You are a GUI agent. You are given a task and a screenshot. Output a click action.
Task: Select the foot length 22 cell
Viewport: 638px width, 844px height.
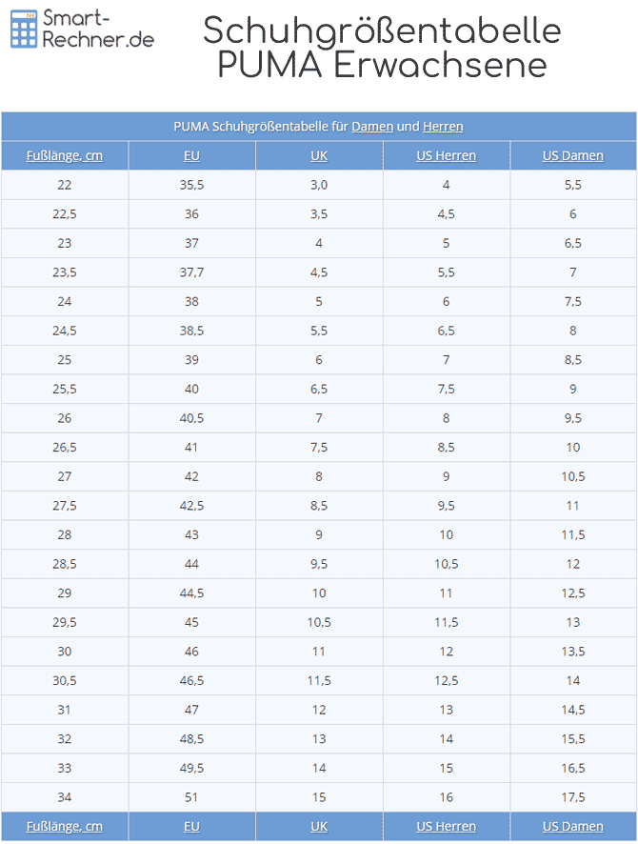pos(65,185)
